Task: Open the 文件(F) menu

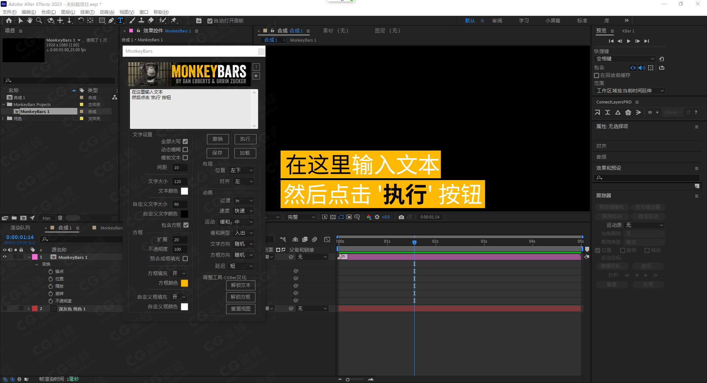Action: pos(10,12)
